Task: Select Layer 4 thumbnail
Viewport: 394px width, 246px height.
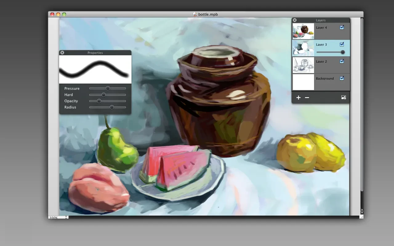Action: (x=303, y=31)
